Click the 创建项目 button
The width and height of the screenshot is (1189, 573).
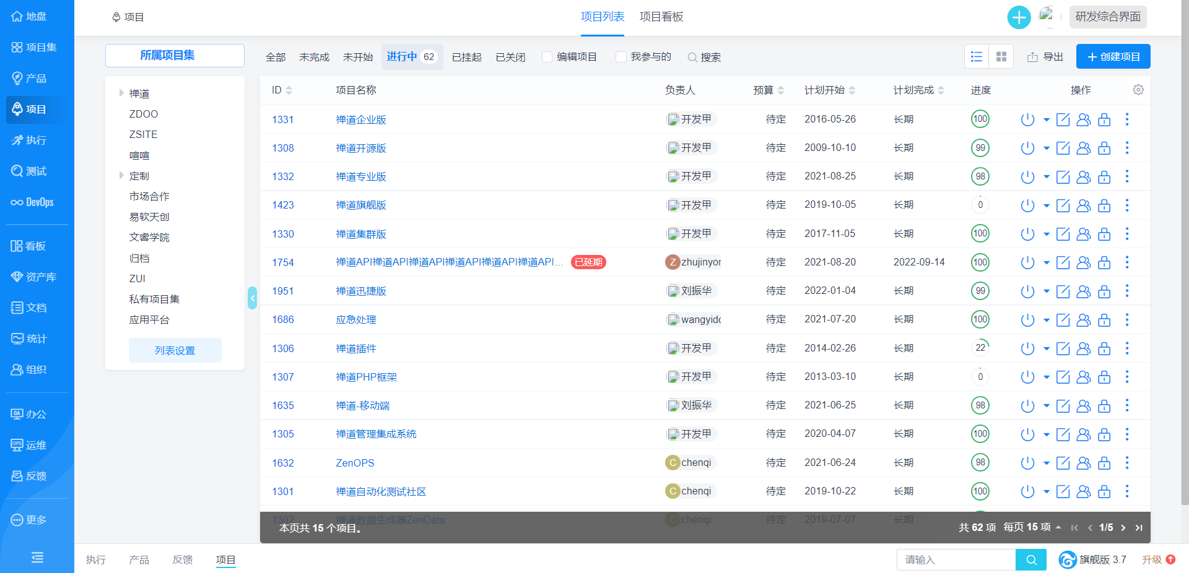(x=1113, y=56)
